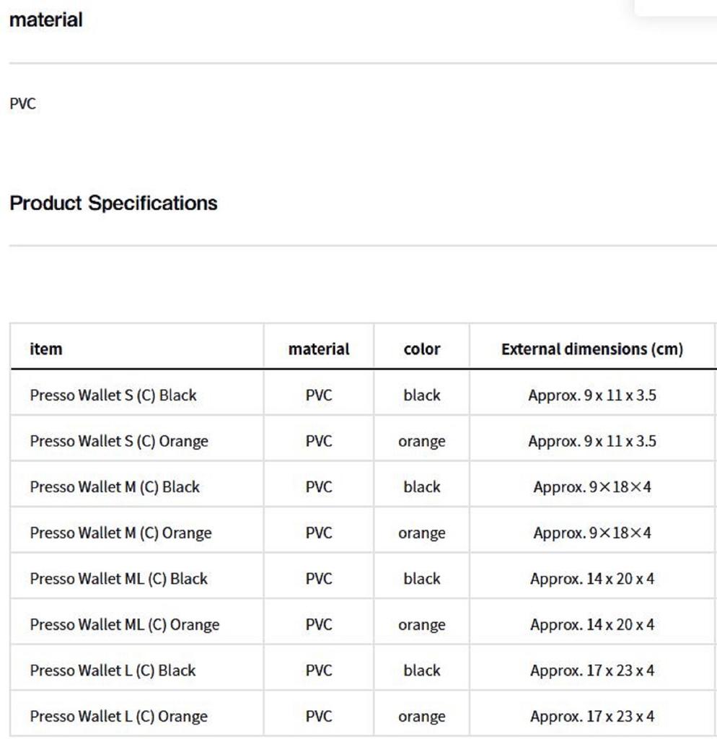This screenshot has width=717, height=739.
Task: Click dimensions cell for Wallet ML Black
Action: (x=592, y=579)
